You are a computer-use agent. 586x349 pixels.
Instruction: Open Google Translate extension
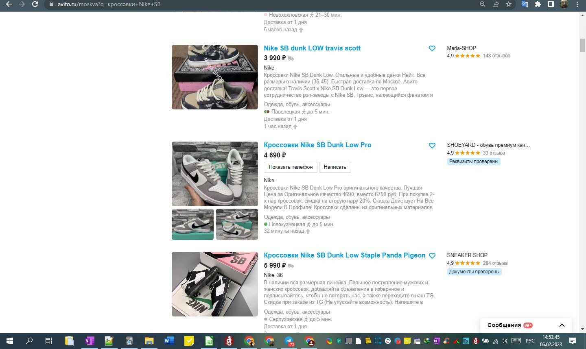[525, 4]
